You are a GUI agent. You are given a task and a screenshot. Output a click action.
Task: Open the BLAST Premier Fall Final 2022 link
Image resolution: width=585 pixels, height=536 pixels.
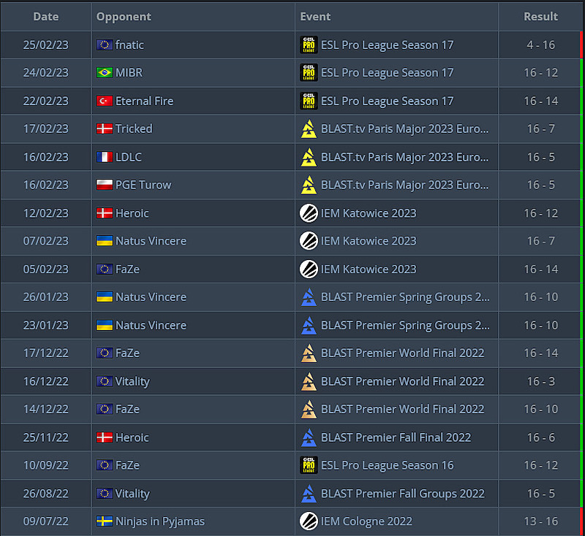[396, 437]
